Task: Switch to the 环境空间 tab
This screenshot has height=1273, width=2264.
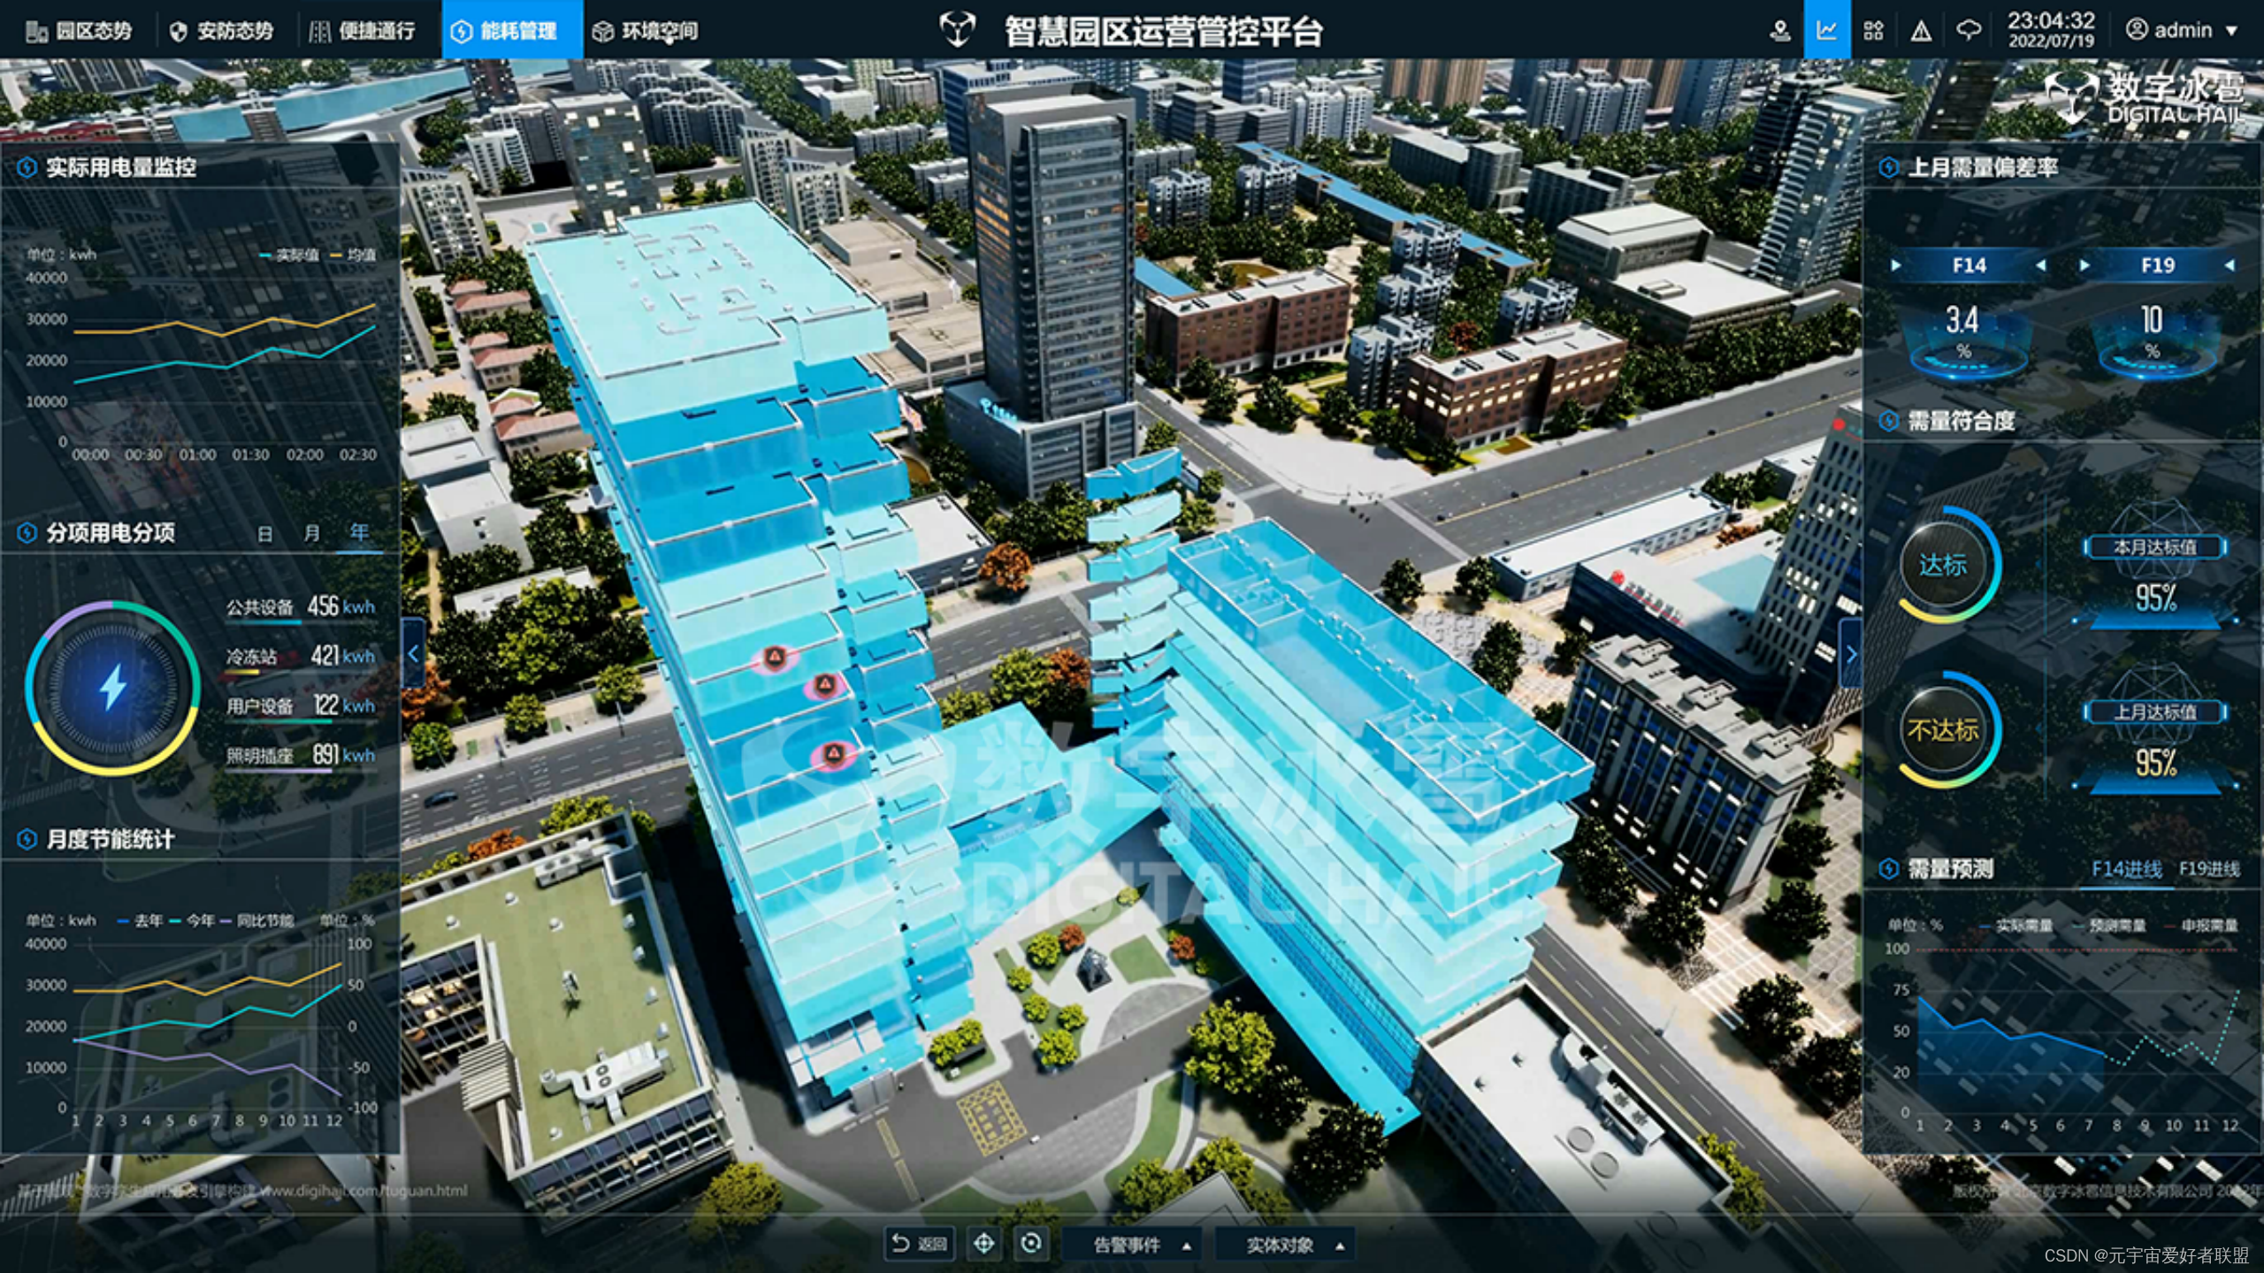Action: point(646,31)
